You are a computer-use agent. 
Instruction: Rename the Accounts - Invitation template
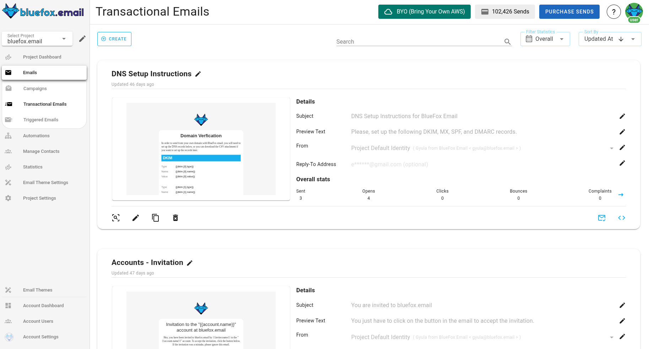[x=190, y=262]
